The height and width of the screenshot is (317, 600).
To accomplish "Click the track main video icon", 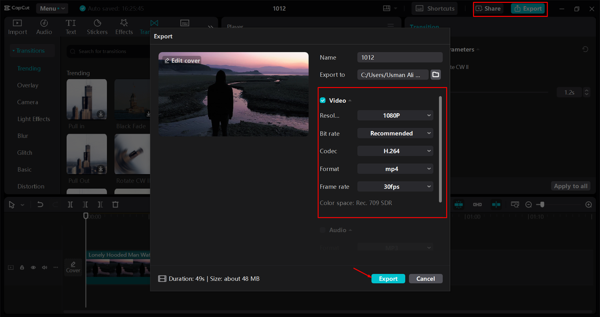I will point(11,267).
